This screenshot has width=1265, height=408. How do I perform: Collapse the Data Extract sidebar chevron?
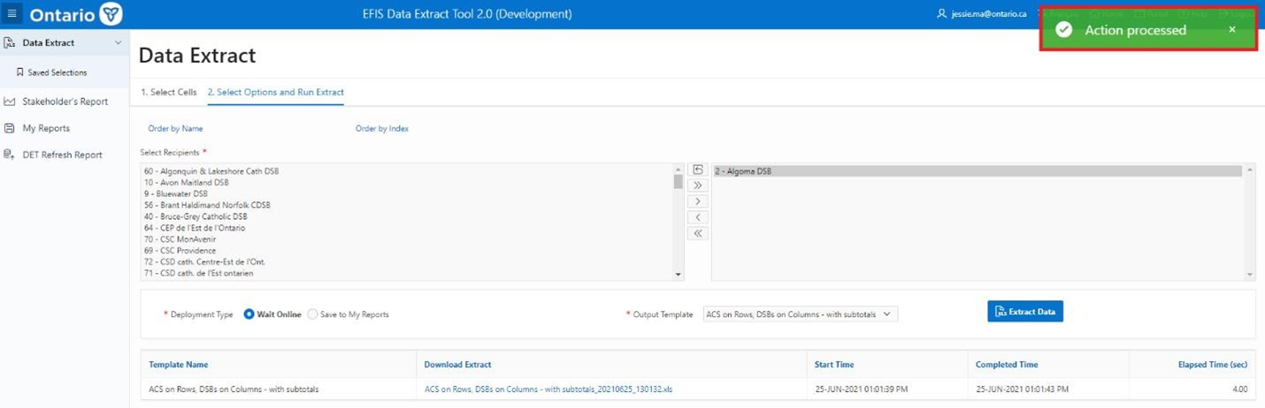[118, 42]
